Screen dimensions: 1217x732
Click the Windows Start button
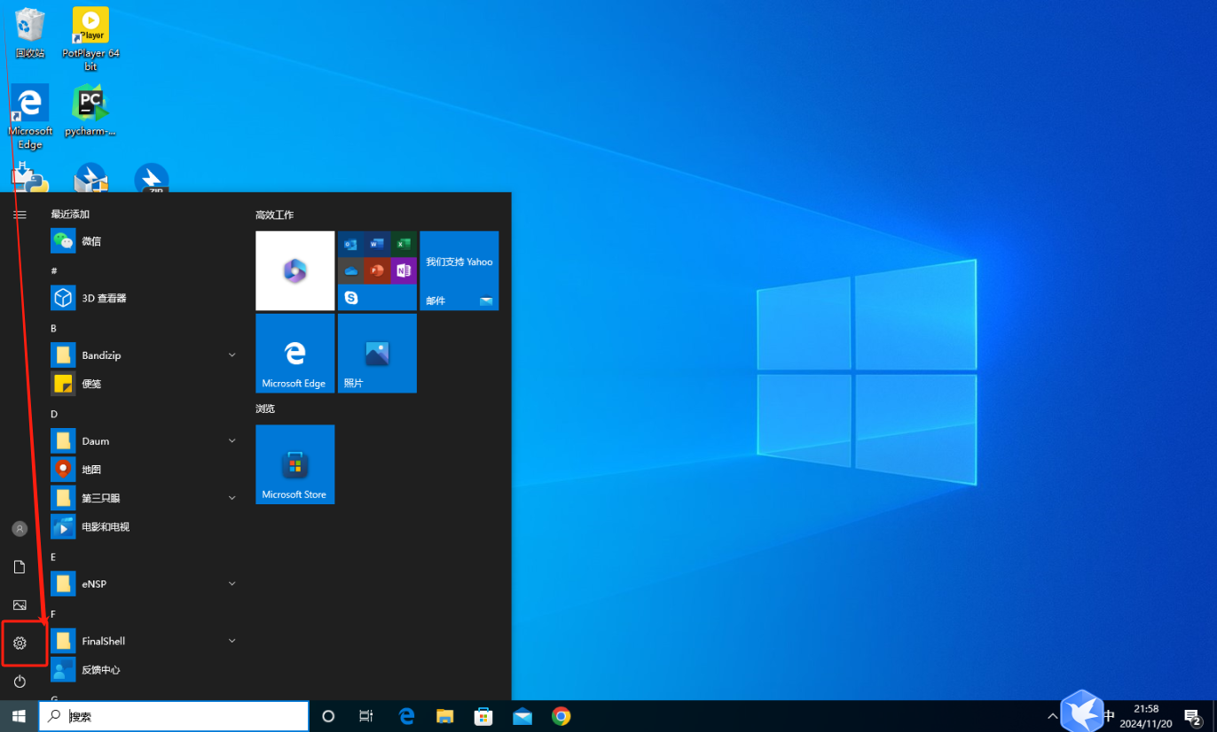[19, 716]
